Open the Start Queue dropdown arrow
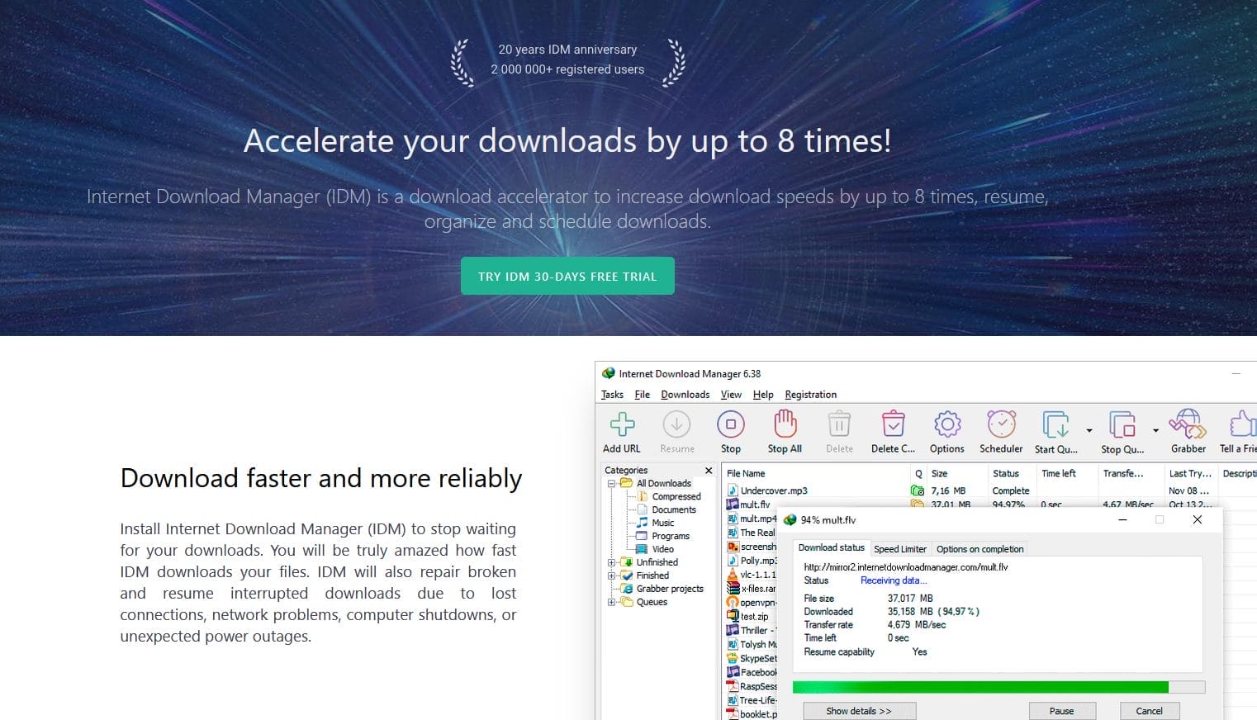 [1089, 430]
